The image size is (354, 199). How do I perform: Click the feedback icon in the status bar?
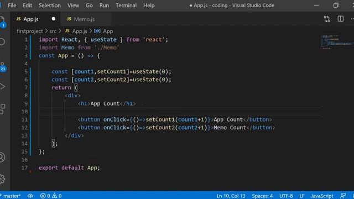pyautogui.click(x=343, y=196)
